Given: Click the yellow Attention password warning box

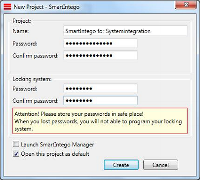Looking at the screenshot, I should [x=100, y=121].
